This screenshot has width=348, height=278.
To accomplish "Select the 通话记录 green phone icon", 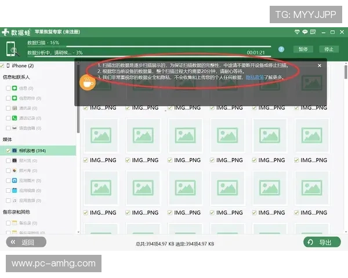I will [x=14, y=118].
